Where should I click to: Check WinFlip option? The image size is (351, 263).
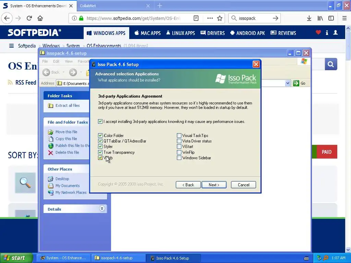[179, 152]
